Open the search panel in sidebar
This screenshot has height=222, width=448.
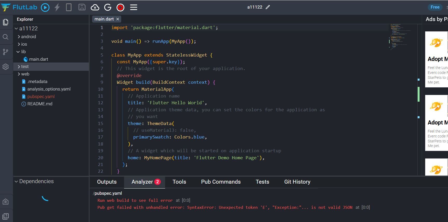(5, 37)
